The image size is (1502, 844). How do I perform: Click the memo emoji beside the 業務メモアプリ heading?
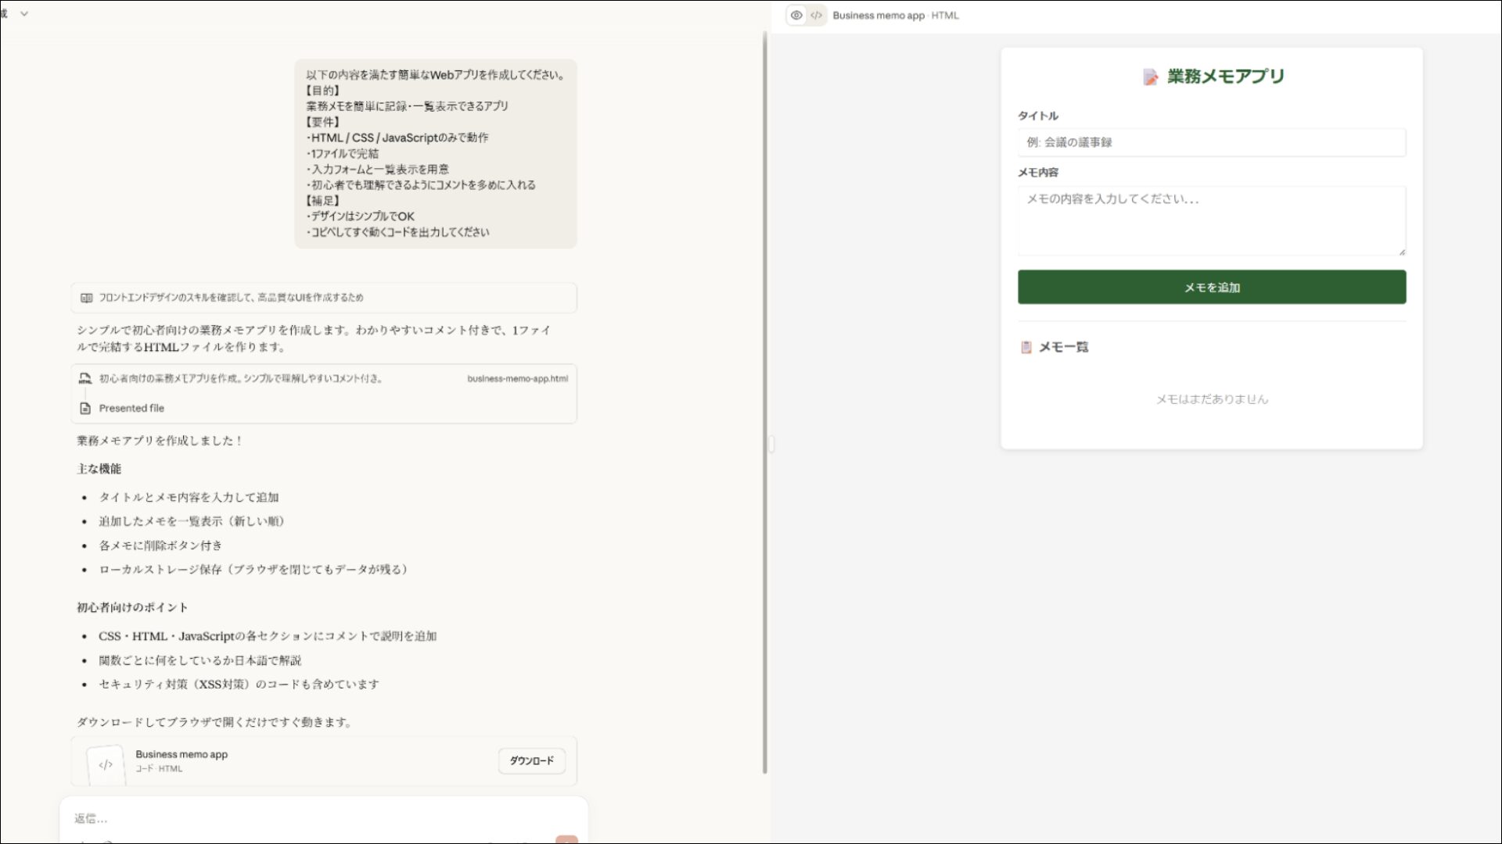tap(1148, 76)
